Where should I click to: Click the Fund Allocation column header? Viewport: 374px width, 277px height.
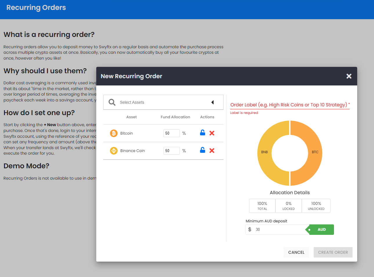coord(175,117)
